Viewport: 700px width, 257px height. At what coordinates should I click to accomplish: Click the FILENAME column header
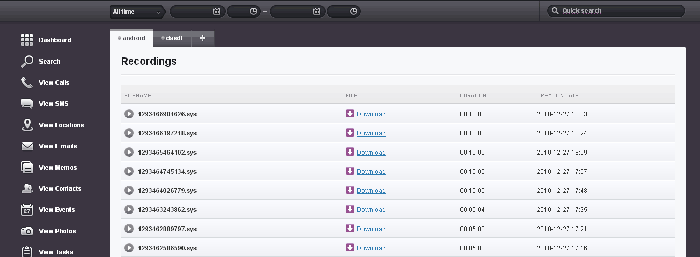[x=138, y=96]
